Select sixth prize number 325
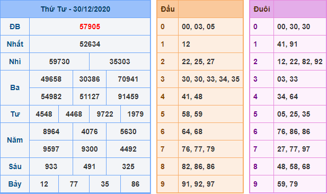The width and height of the screenshot is (327, 194). pos(128,166)
